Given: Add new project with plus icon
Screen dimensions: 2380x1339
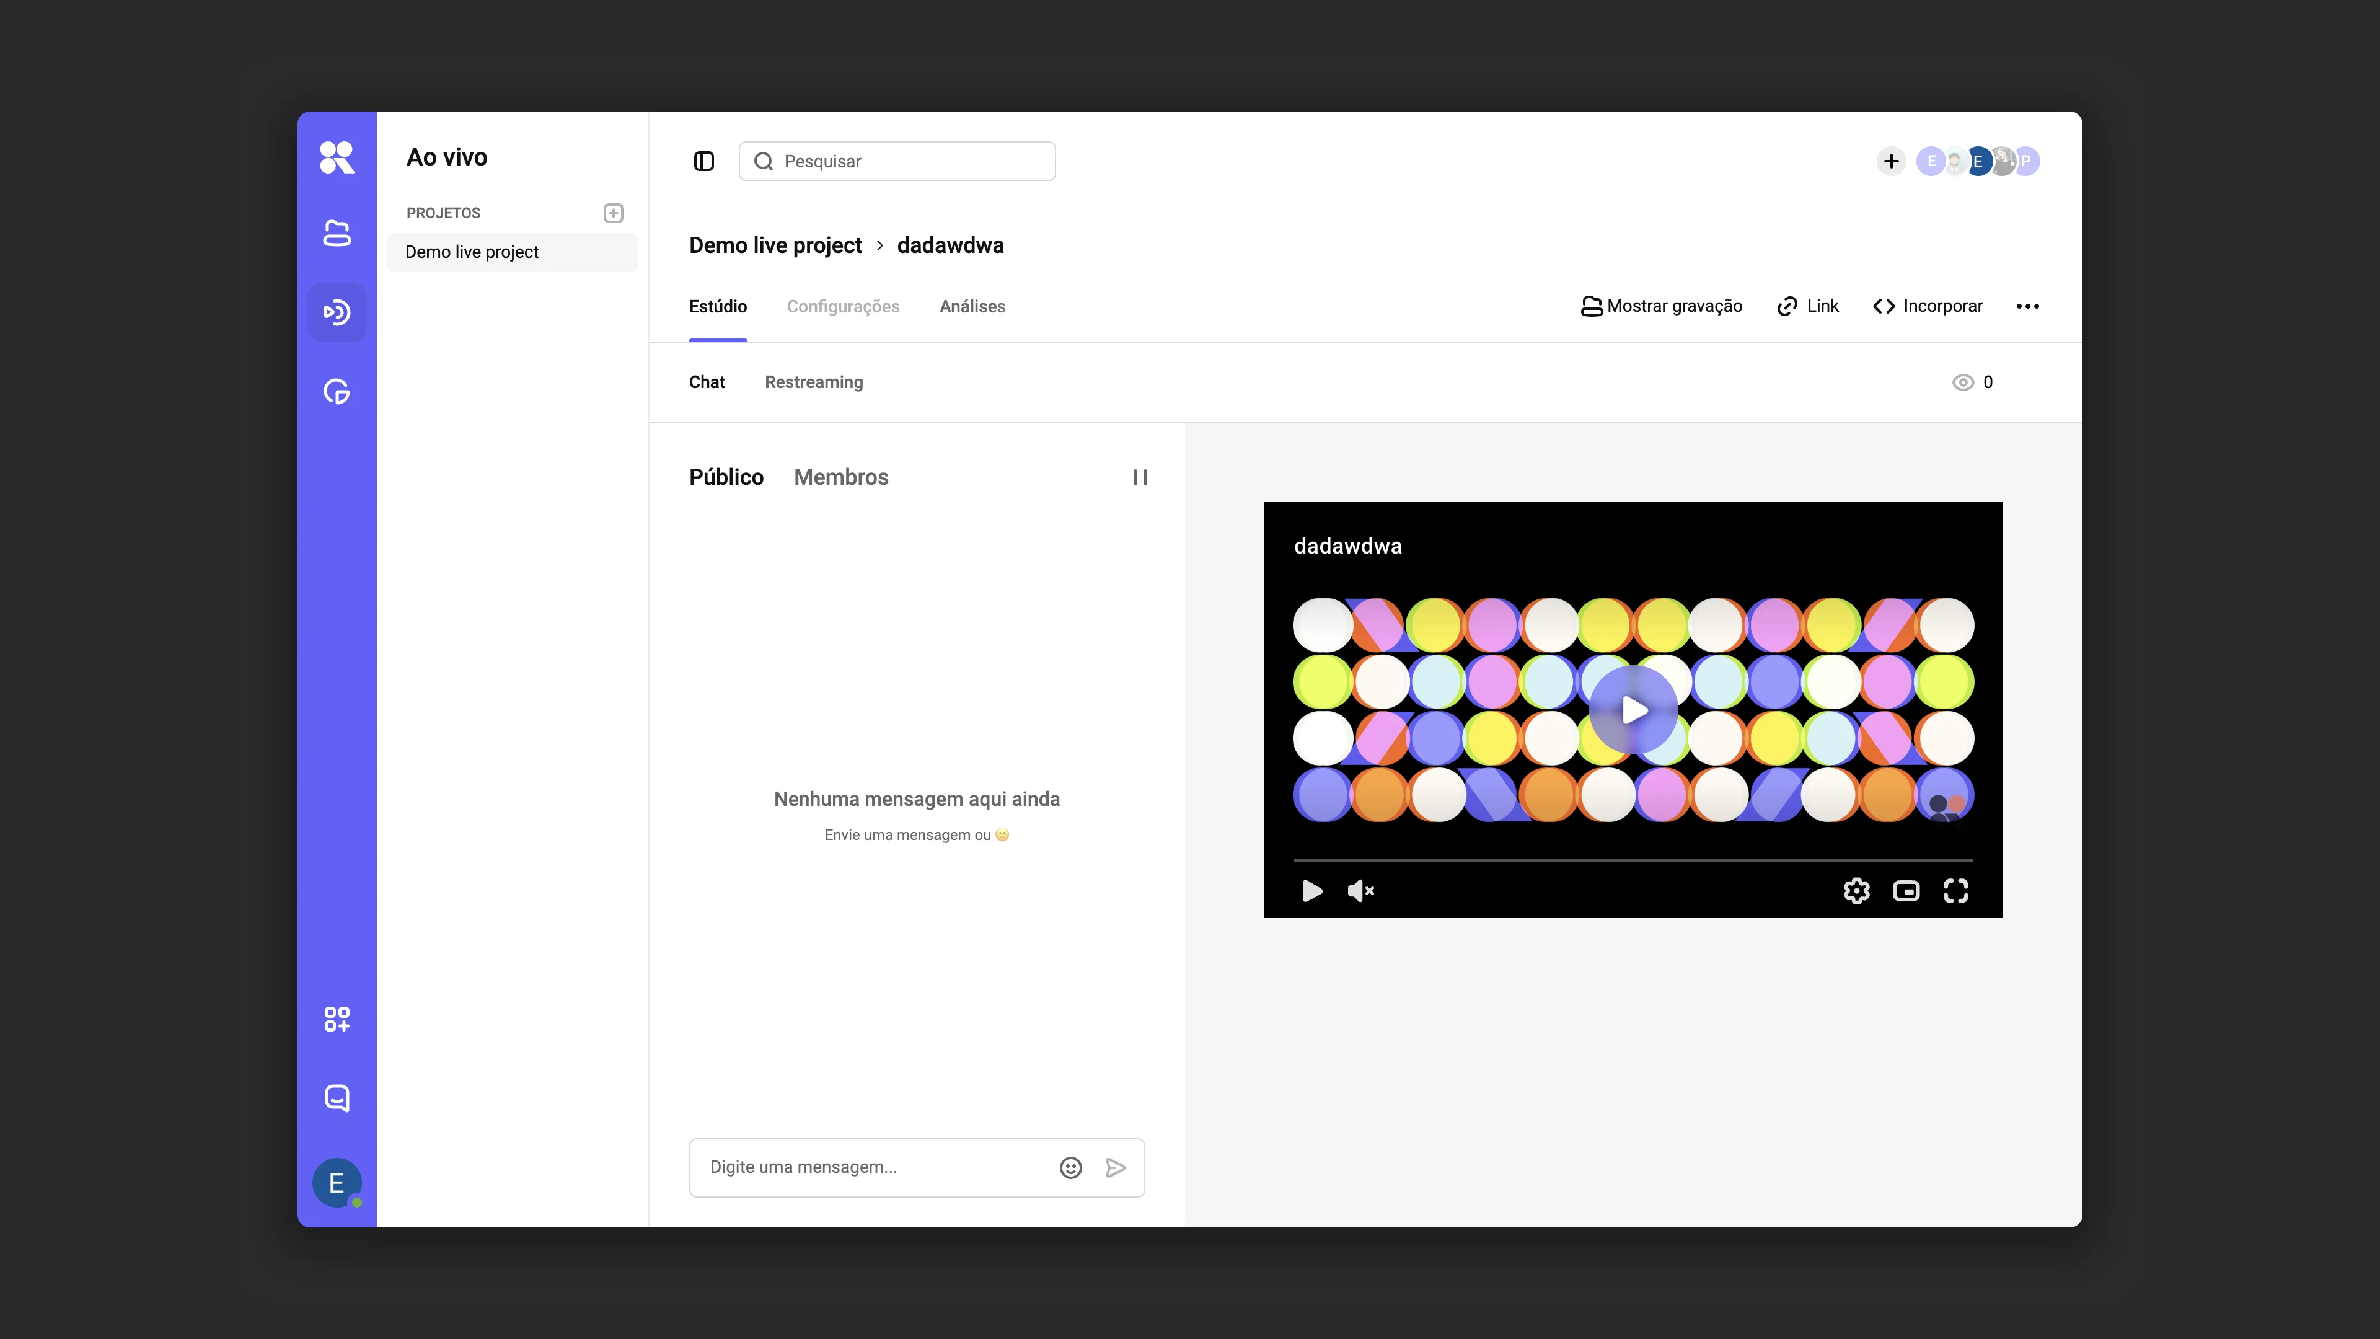Looking at the screenshot, I should click(614, 213).
